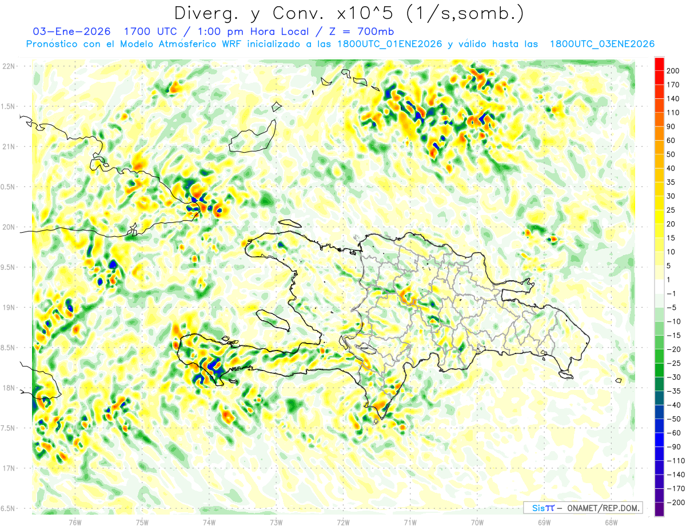Click the '71W' longitude label
The width and height of the screenshot is (686, 530).
410,522
